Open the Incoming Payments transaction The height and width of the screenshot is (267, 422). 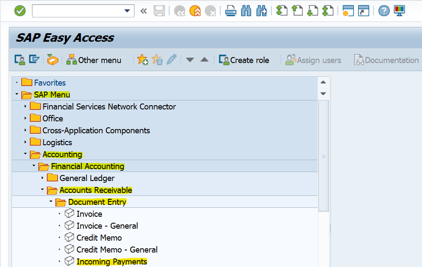(112, 261)
